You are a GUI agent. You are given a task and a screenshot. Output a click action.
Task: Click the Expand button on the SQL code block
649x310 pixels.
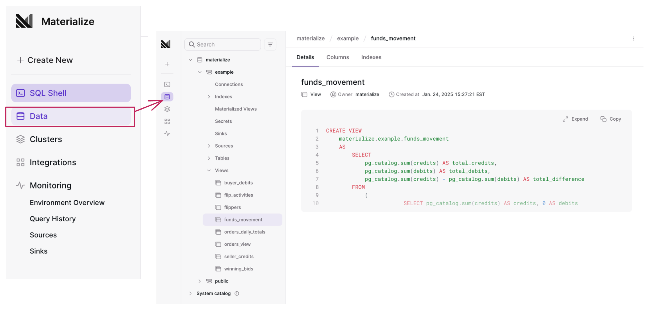pyautogui.click(x=576, y=119)
